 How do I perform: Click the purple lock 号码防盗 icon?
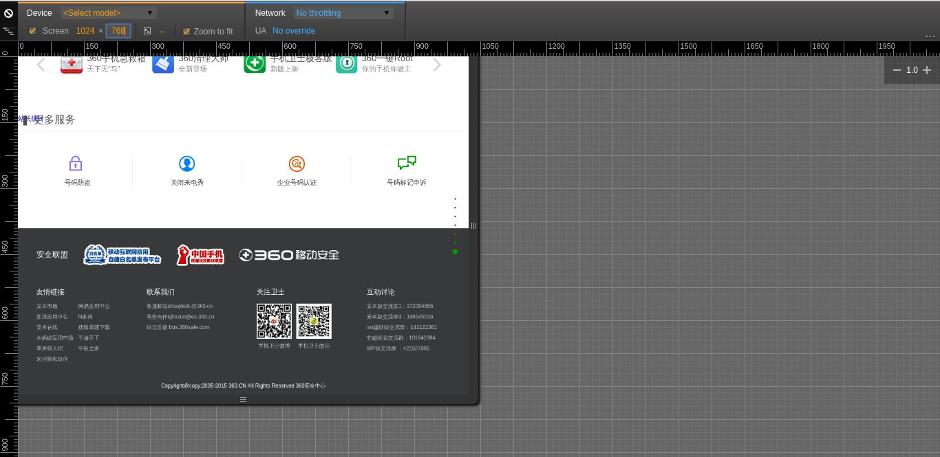pyautogui.click(x=76, y=164)
